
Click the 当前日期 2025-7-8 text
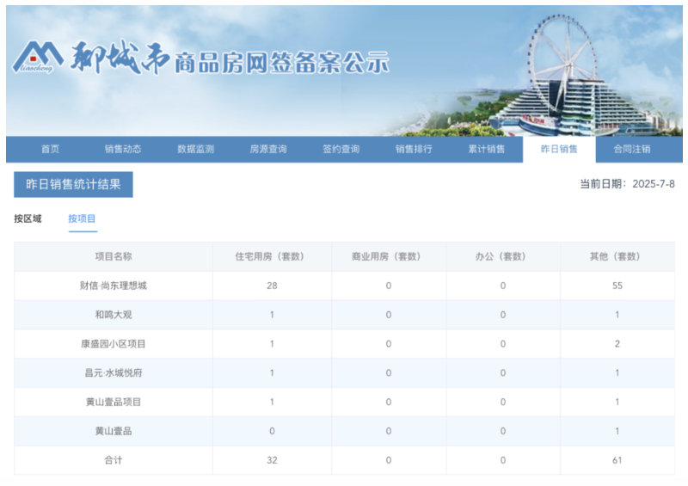click(x=627, y=184)
